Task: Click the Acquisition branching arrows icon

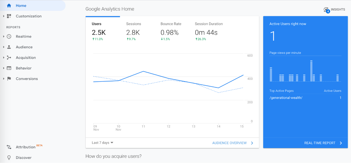Action: (9, 58)
